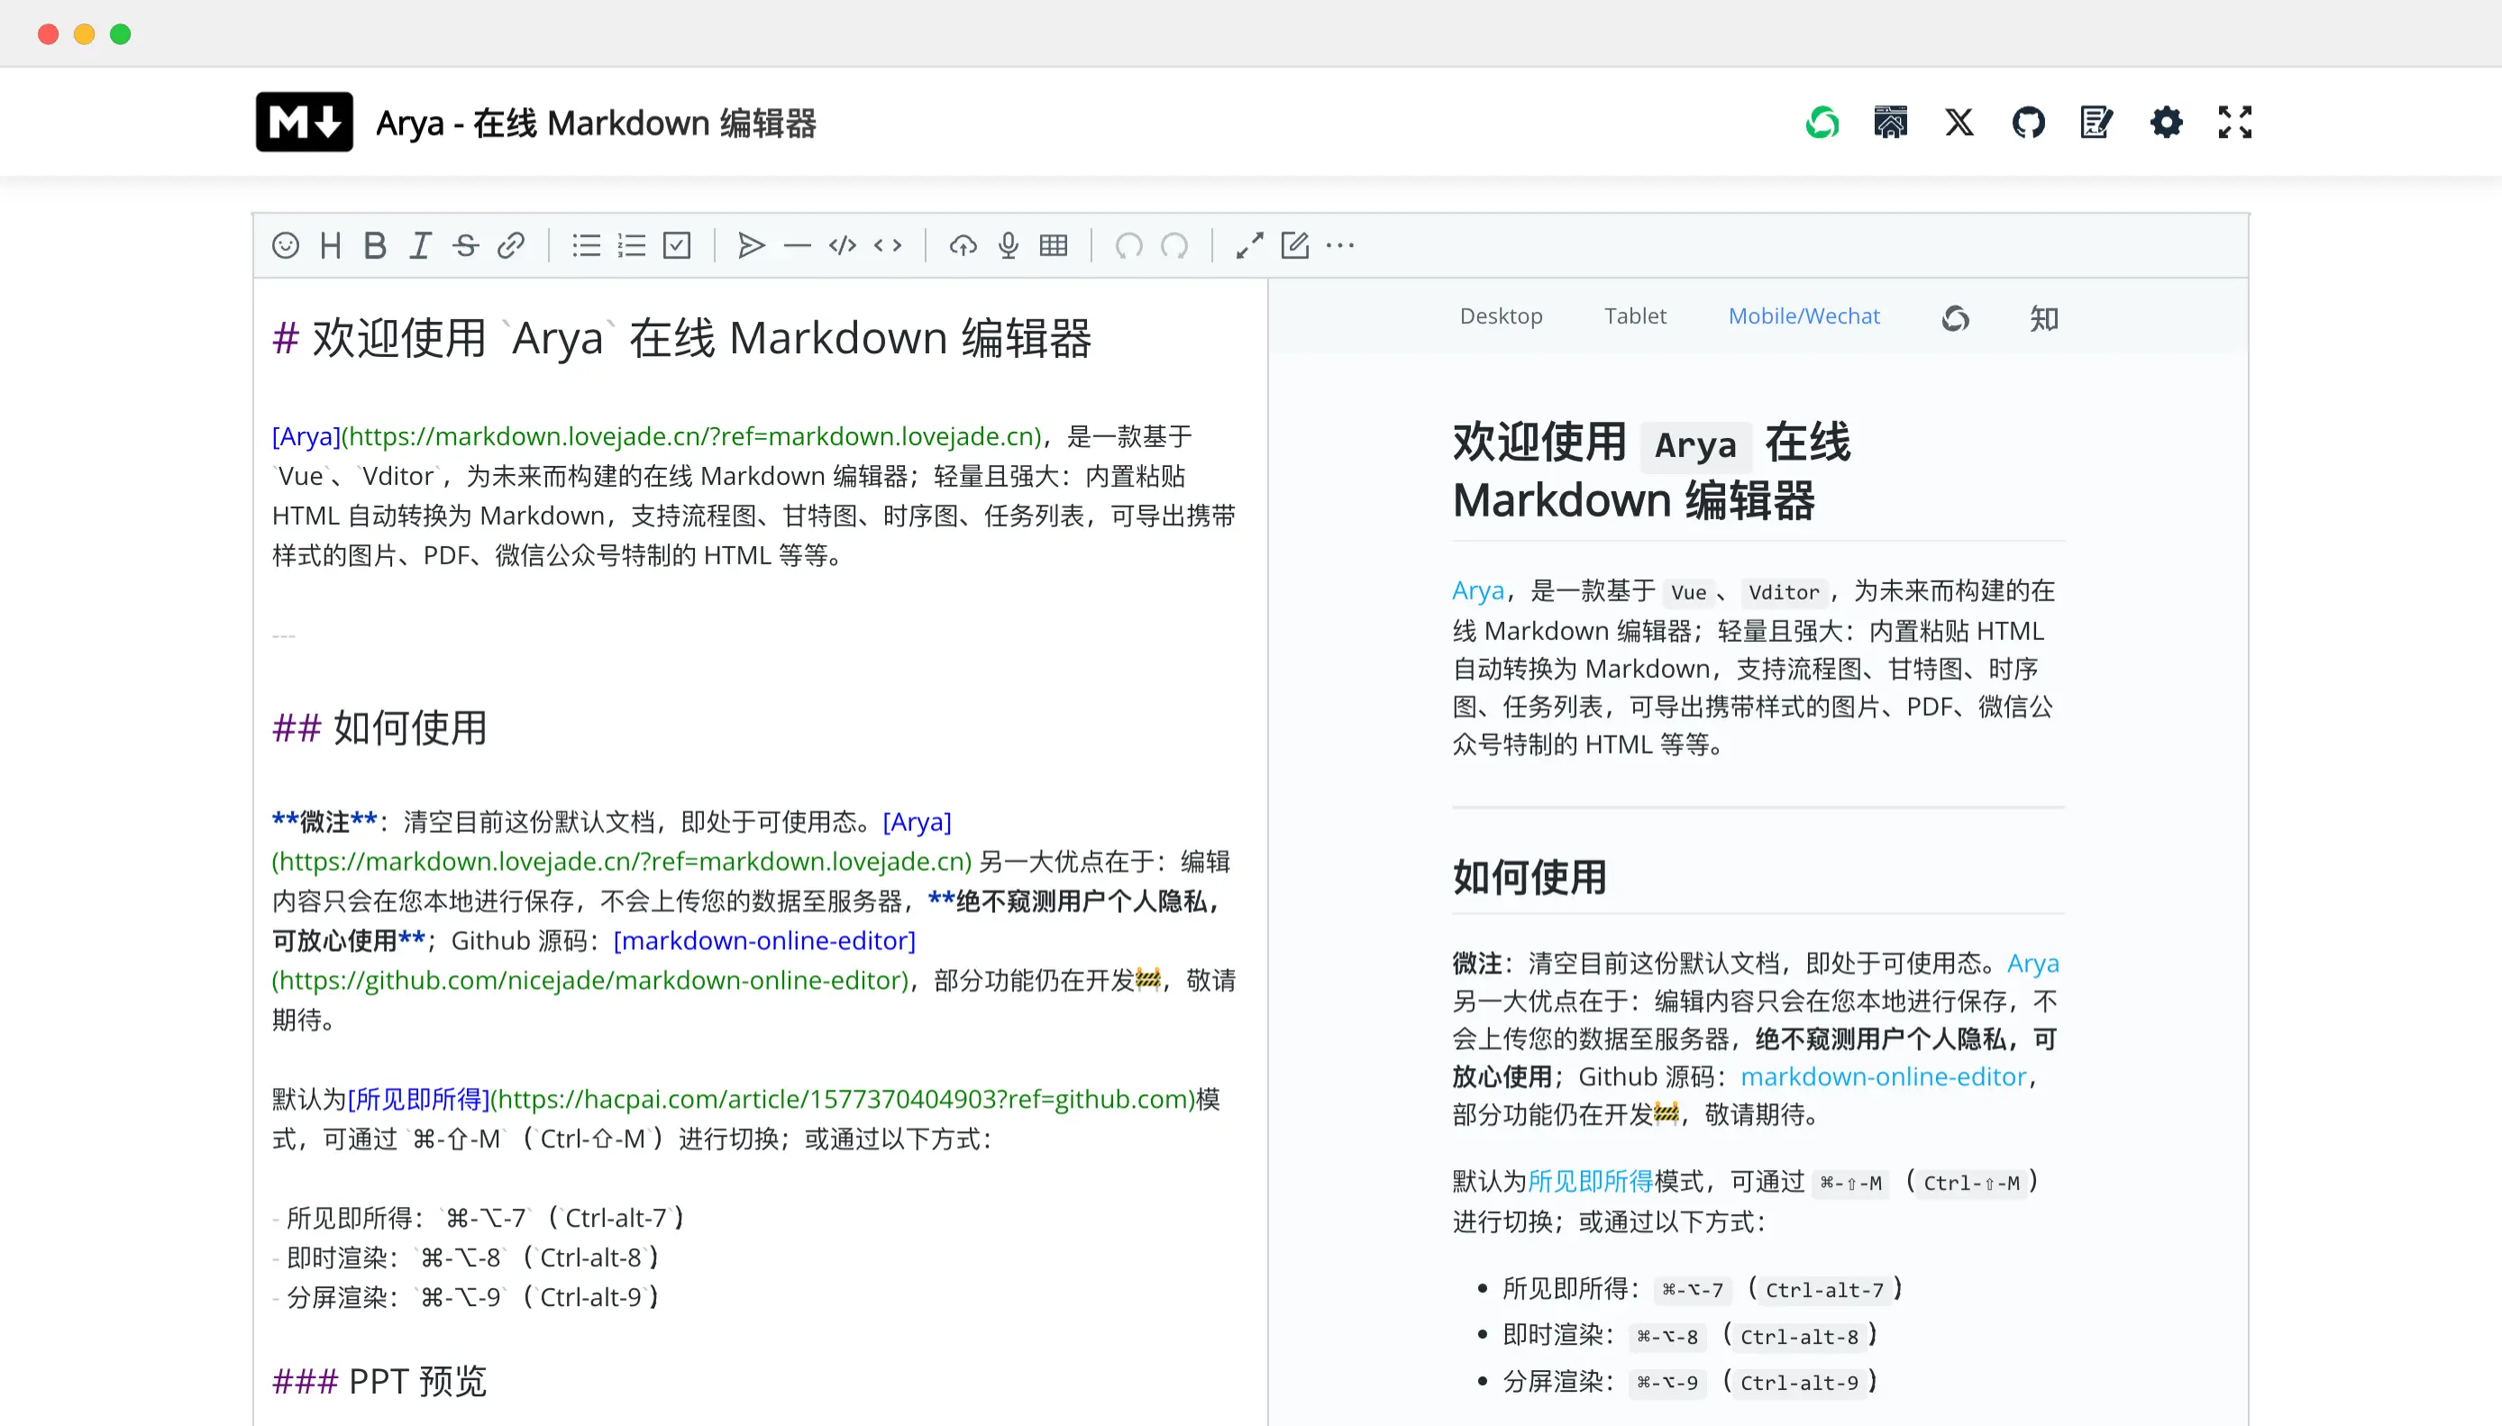
Task: Open settings gear in header
Action: coord(2166,123)
